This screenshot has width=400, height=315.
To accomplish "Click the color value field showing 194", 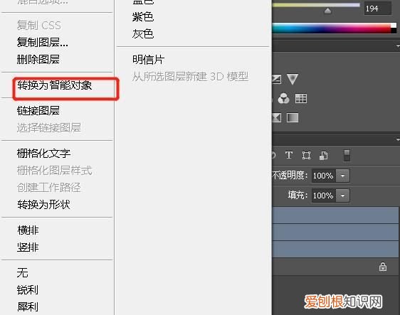I will (377, 9).
